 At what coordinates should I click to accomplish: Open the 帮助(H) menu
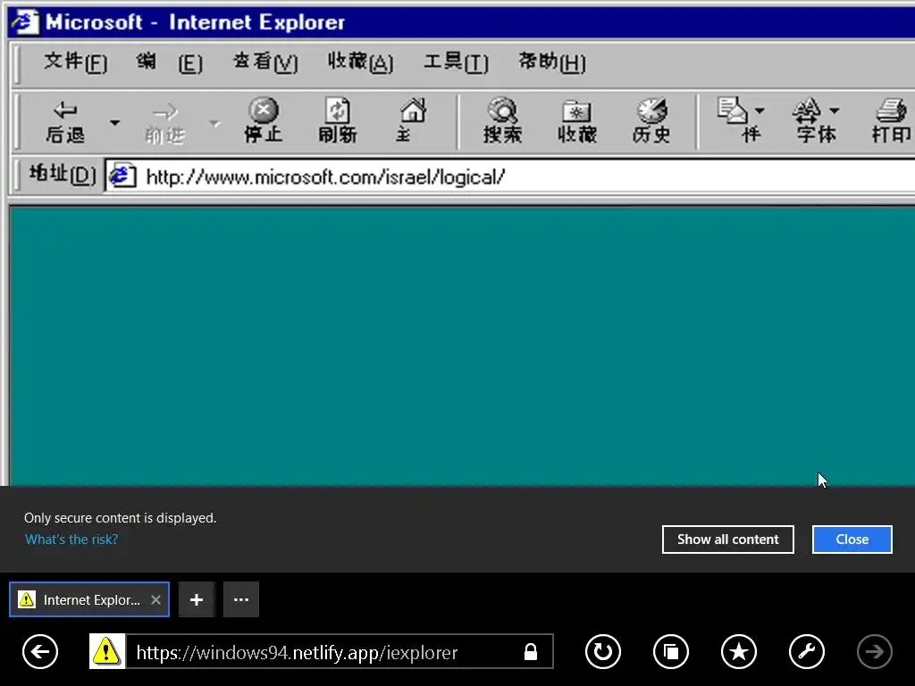pyautogui.click(x=552, y=62)
